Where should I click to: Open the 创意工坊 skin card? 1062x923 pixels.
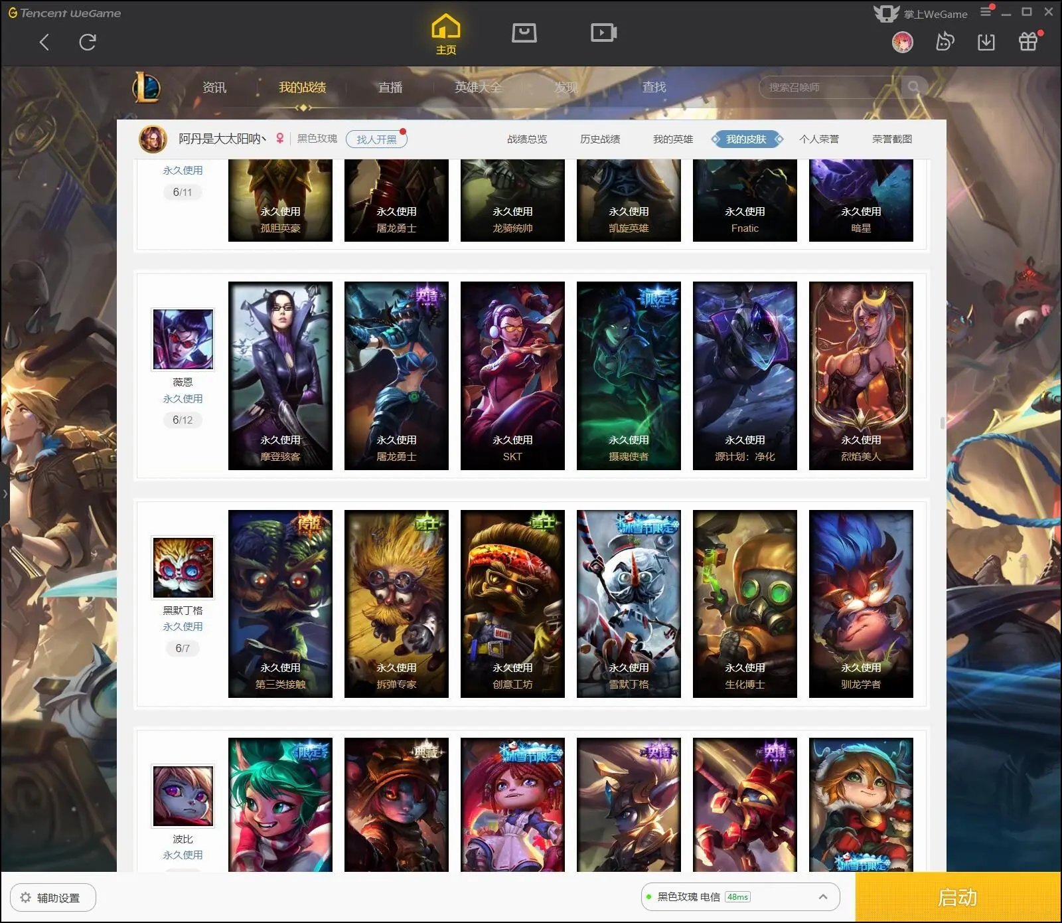point(512,604)
